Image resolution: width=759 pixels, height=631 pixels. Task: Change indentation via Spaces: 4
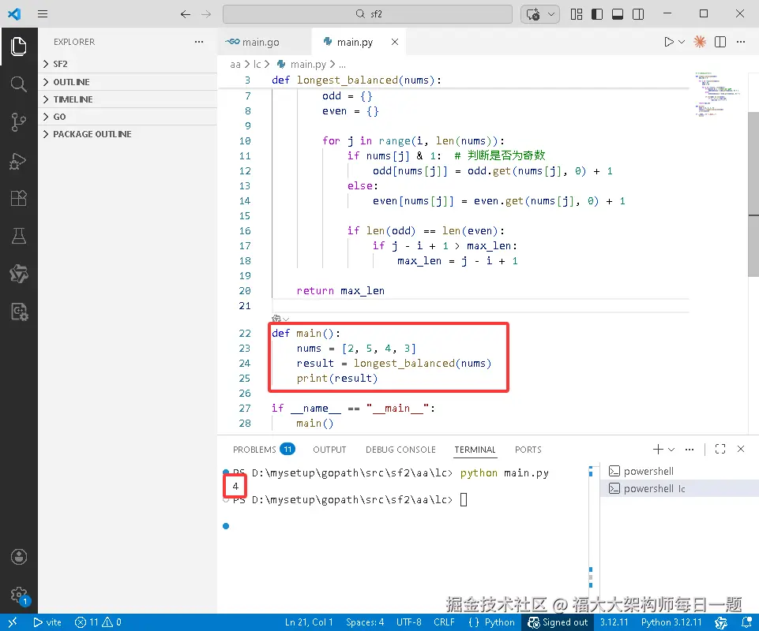[x=365, y=622]
